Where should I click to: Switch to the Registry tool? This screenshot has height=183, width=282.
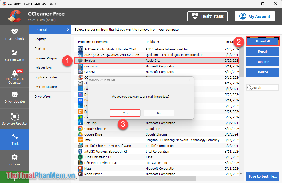tap(50, 39)
